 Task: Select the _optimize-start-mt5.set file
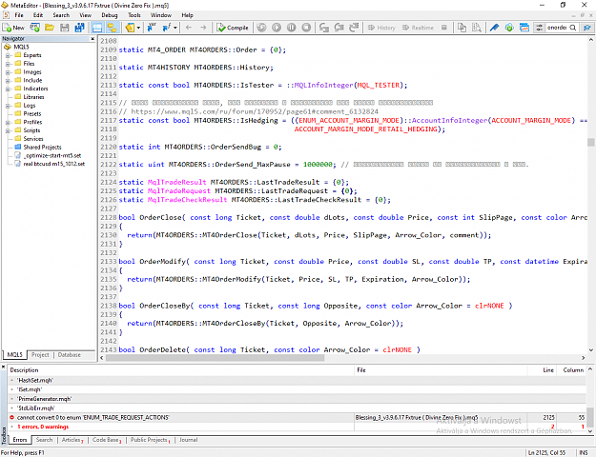[52, 155]
